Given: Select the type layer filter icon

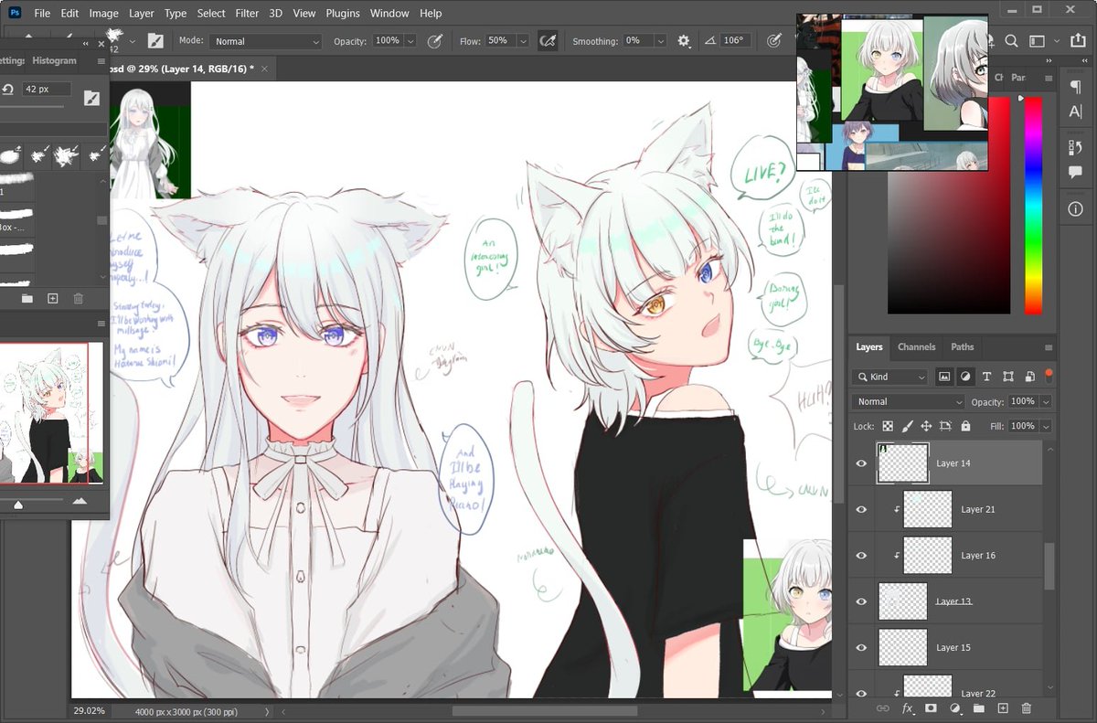Looking at the screenshot, I should tap(986, 377).
